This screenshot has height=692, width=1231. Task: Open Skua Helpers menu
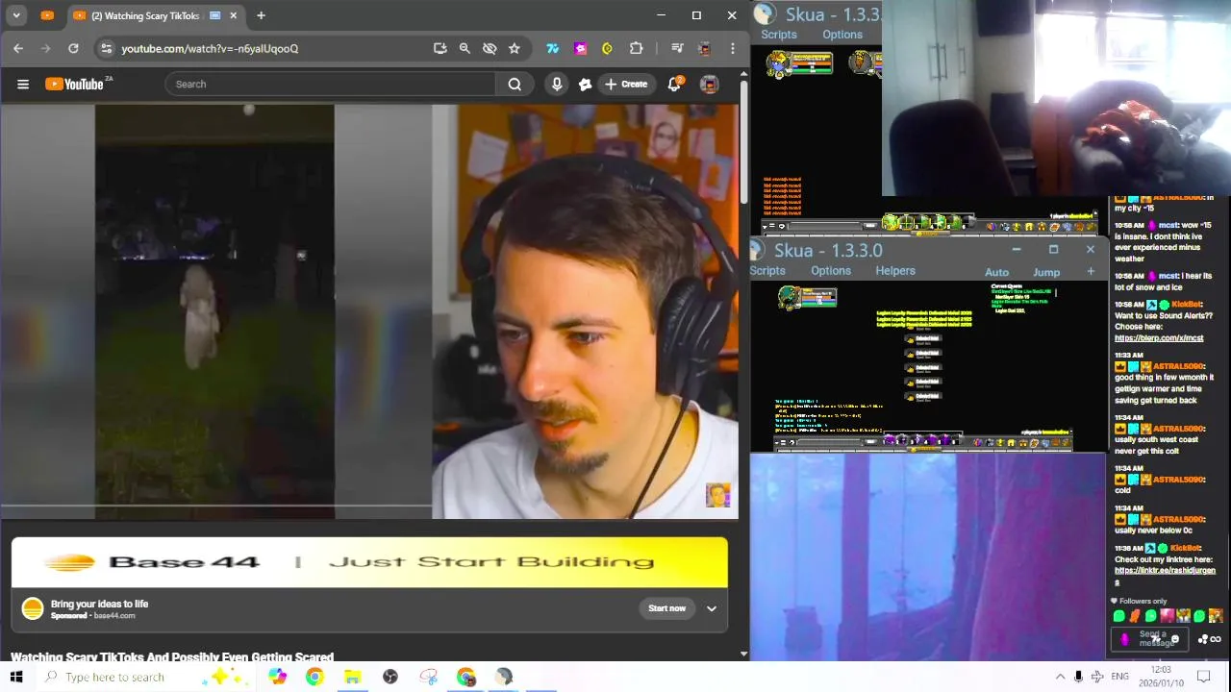point(895,271)
